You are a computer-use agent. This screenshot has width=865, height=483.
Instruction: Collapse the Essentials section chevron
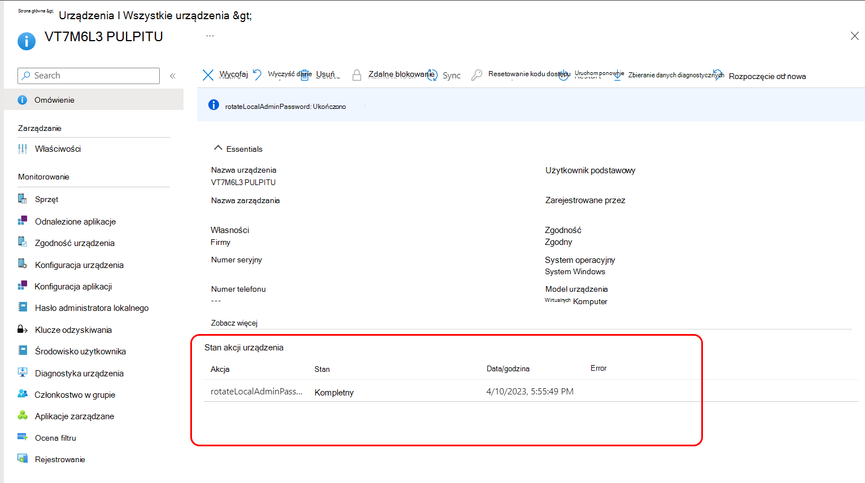click(x=218, y=148)
